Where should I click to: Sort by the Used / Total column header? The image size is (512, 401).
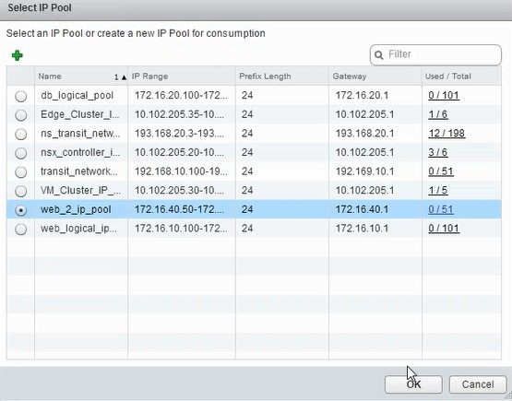tap(461, 77)
